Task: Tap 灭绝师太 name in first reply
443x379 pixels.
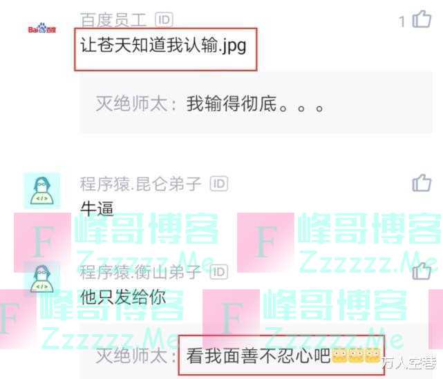Action: point(132,104)
